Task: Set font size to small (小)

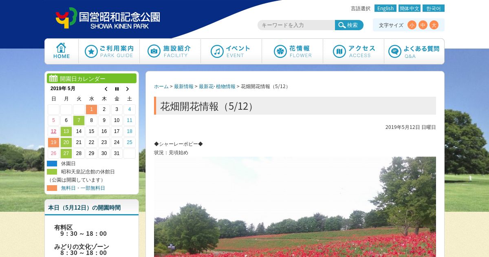Action: point(412,25)
